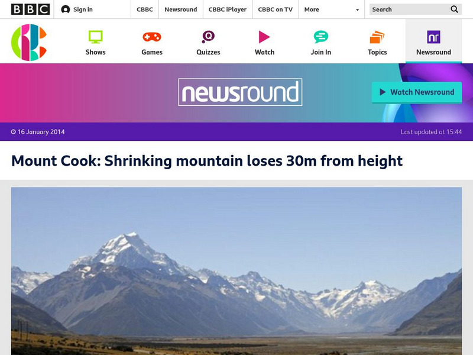This screenshot has height=355, width=473.
Task: Click the search magnifying glass icon
Action: tap(454, 9)
